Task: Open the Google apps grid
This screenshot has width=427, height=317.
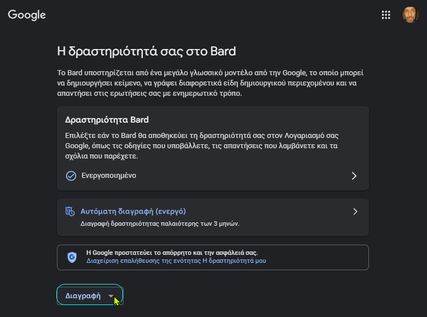Action: [386, 15]
